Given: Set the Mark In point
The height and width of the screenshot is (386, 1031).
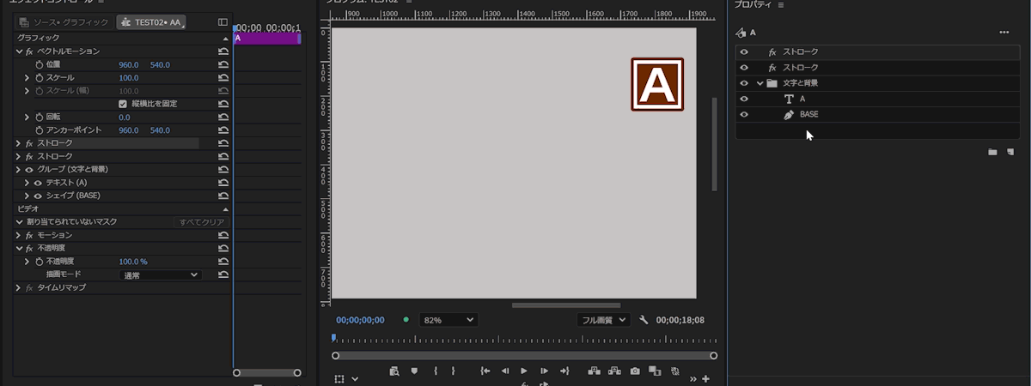Looking at the screenshot, I should (x=436, y=371).
